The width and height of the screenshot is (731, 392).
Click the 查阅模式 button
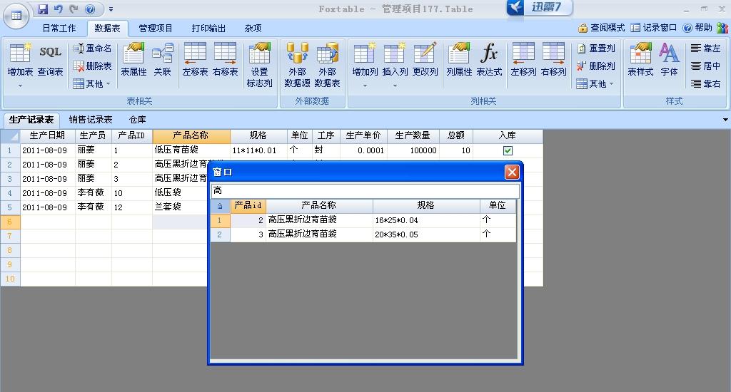point(601,28)
